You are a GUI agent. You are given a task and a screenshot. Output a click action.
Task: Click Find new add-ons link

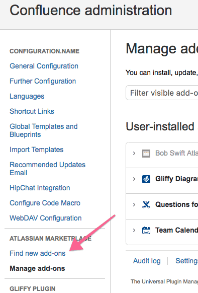point(38,253)
